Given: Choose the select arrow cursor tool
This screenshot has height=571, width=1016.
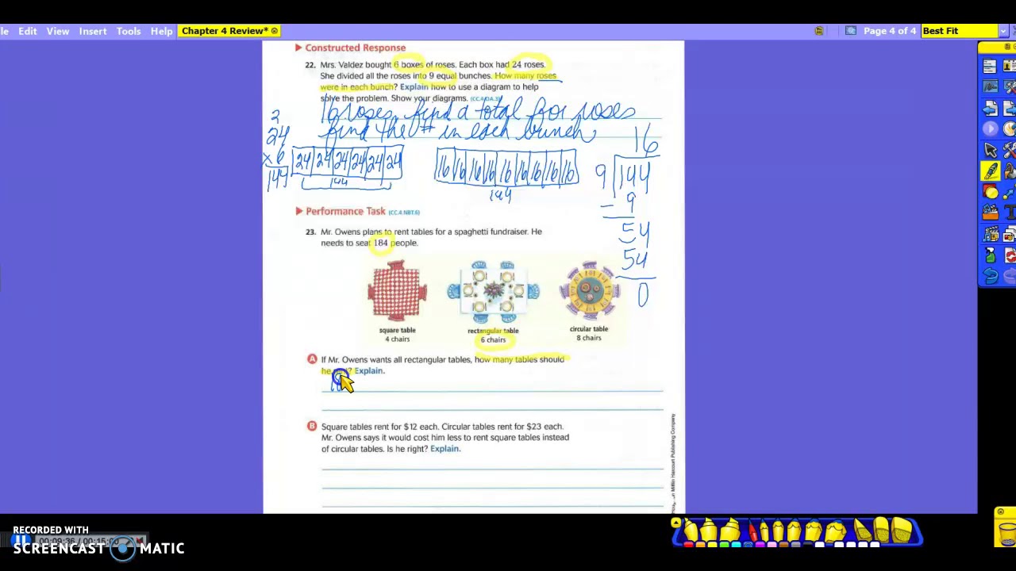Looking at the screenshot, I should 990,149.
